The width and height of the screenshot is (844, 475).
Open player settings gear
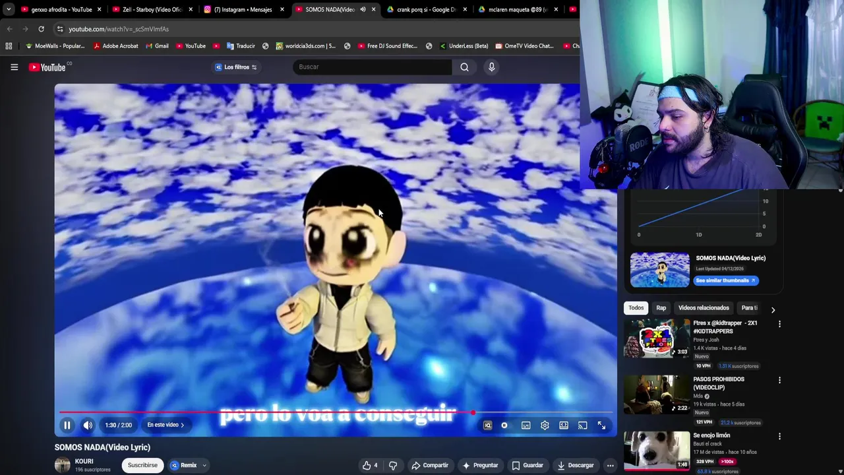coord(545,426)
